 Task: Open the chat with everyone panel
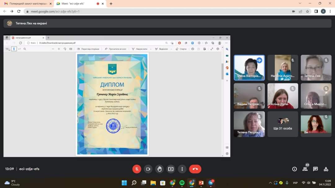click(x=315, y=169)
